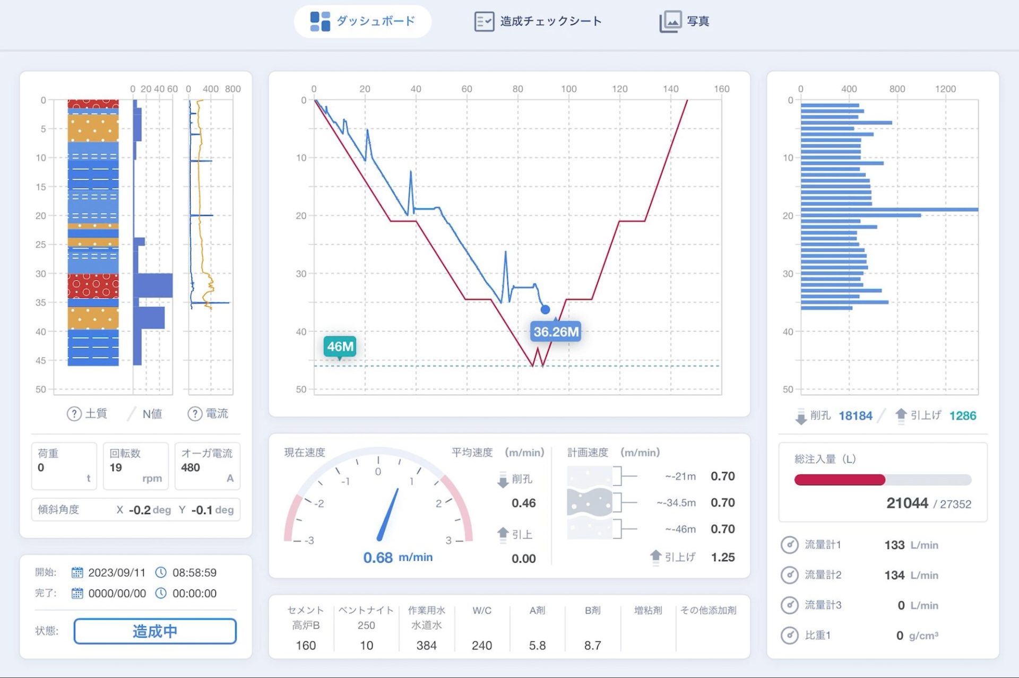The width and height of the screenshot is (1019, 678).
Task: Click the start time clock icon
Action: click(161, 572)
